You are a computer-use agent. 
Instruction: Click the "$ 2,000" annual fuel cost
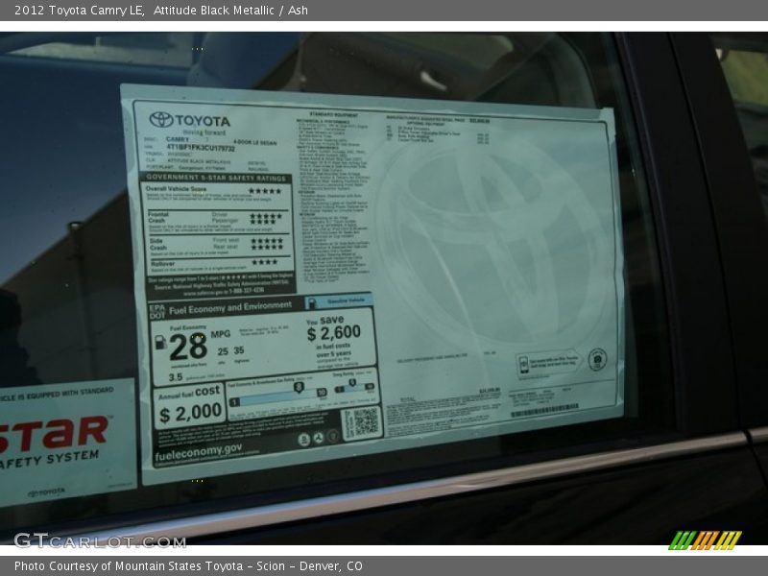click(x=190, y=413)
